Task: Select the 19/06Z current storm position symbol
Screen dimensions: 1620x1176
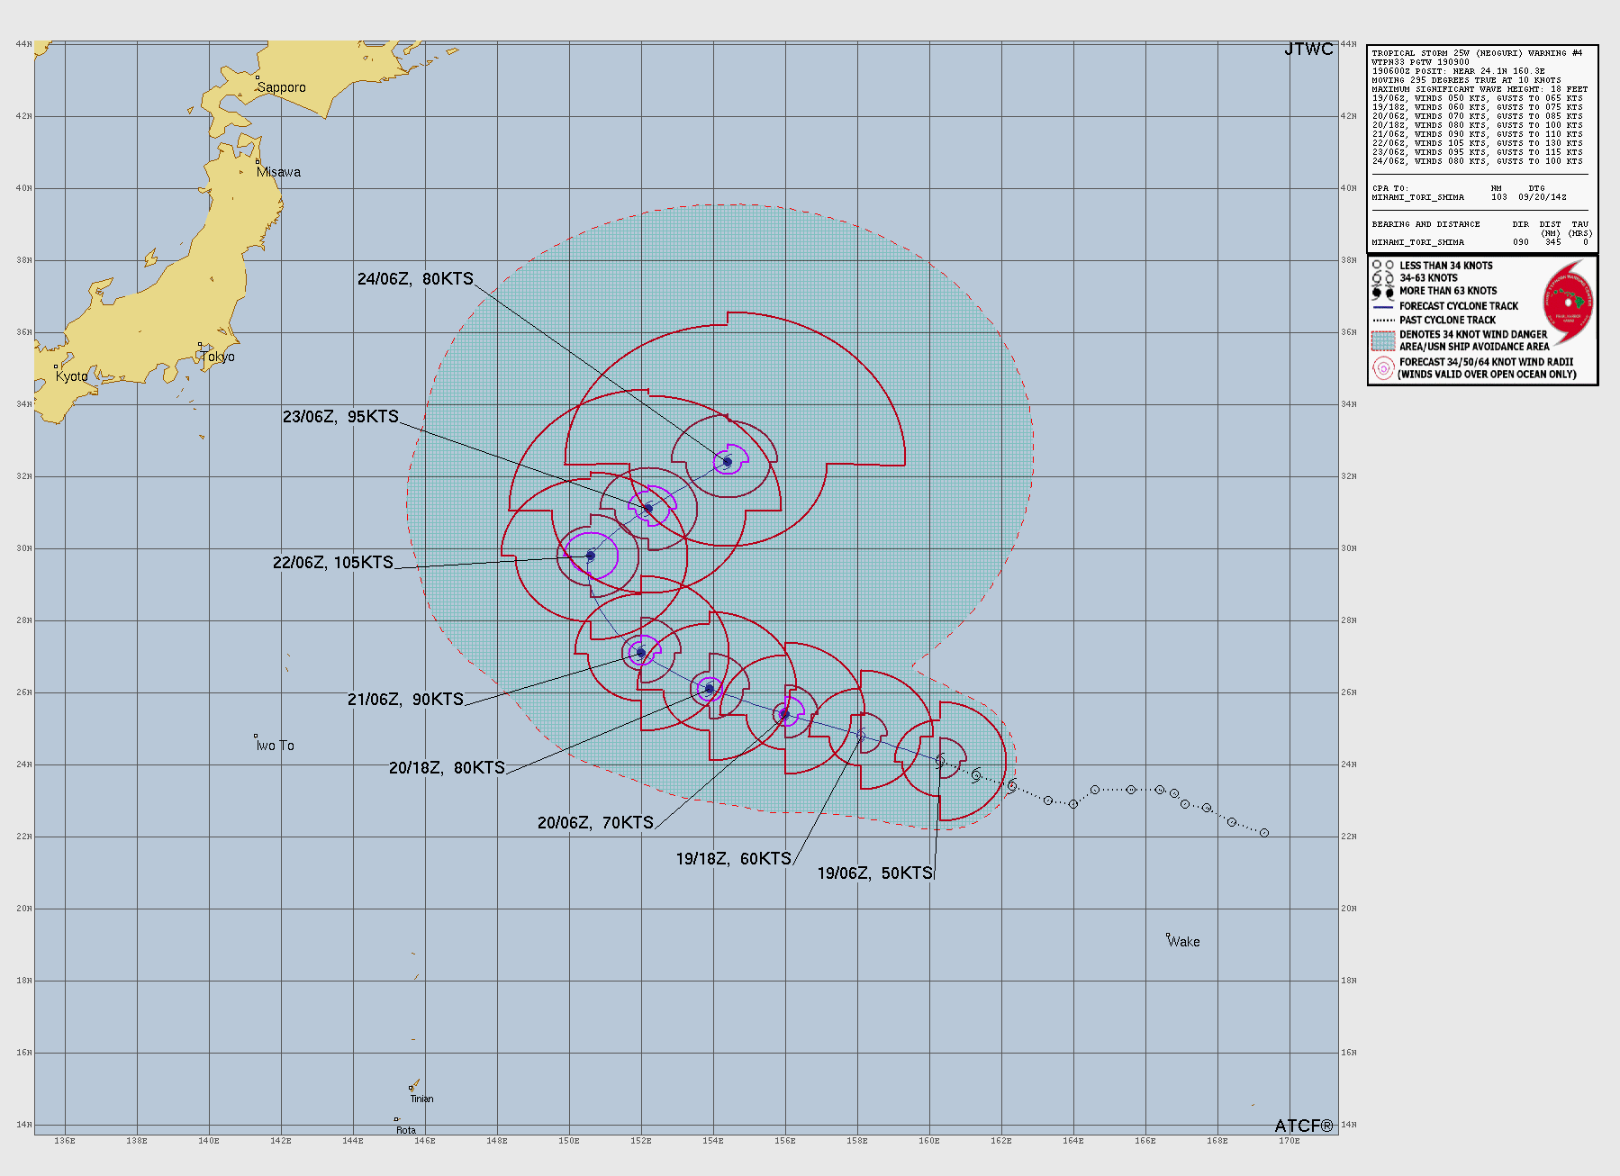Action: (x=940, y=761)
